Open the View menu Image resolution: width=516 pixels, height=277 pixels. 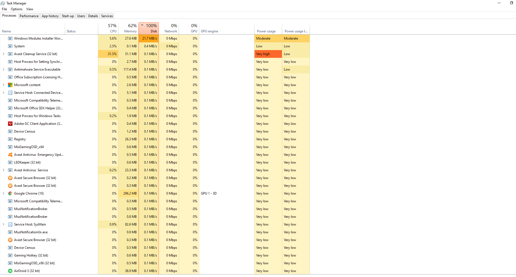click(x=30, y=9)
